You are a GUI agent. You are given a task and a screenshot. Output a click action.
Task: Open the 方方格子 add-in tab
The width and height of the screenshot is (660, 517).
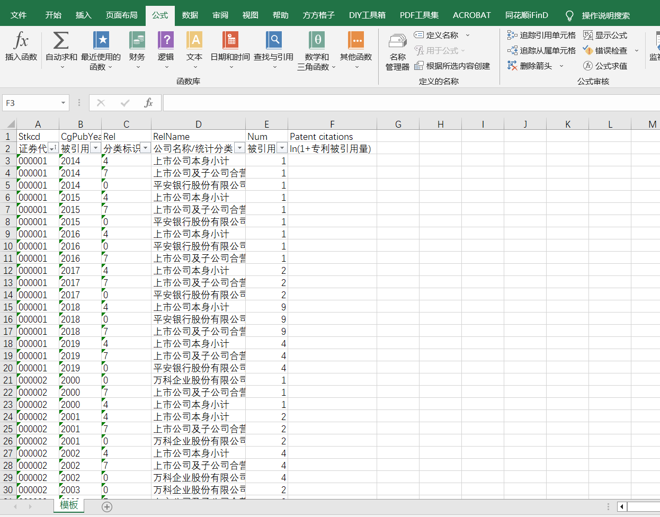tap(319, 15)
